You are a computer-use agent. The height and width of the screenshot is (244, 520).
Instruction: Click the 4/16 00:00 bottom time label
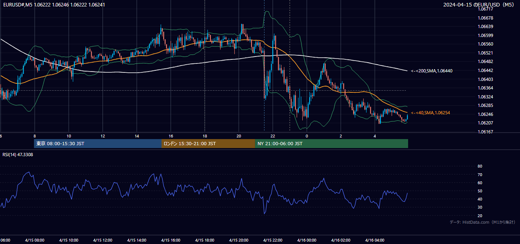click(x=307, y=240)
